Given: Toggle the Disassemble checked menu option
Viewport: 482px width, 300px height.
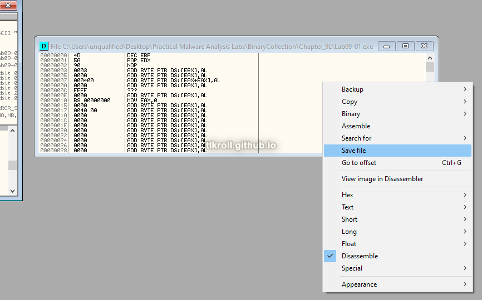Looking at the screenshot, I should coord(360,256).
